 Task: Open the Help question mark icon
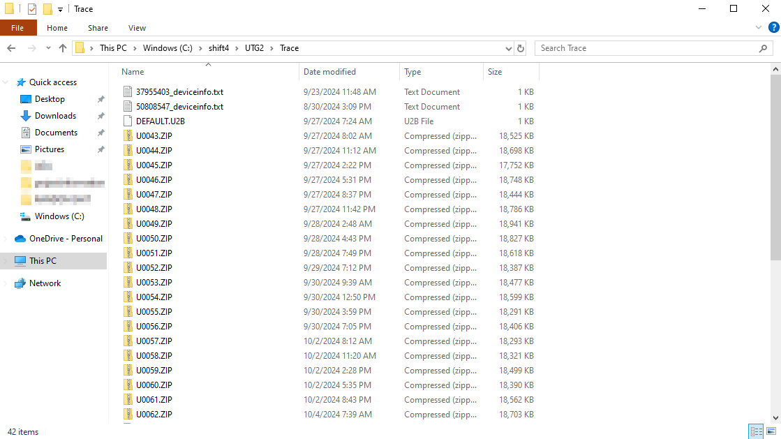point(773,28)
